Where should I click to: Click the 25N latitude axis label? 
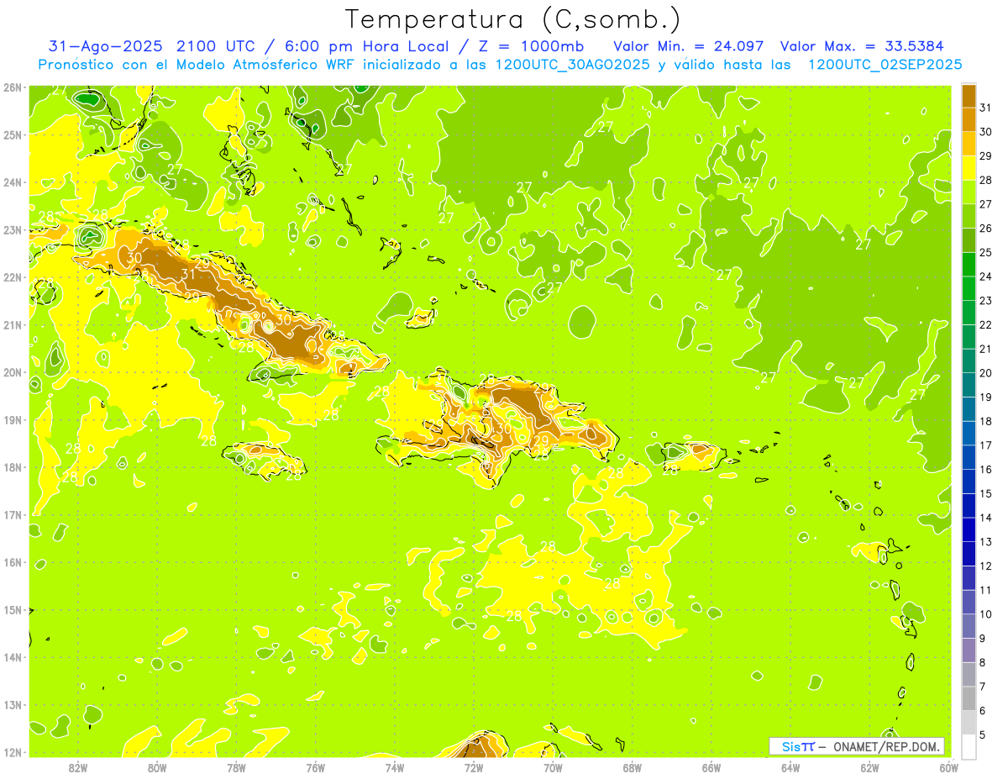click(x=13, y=134)
